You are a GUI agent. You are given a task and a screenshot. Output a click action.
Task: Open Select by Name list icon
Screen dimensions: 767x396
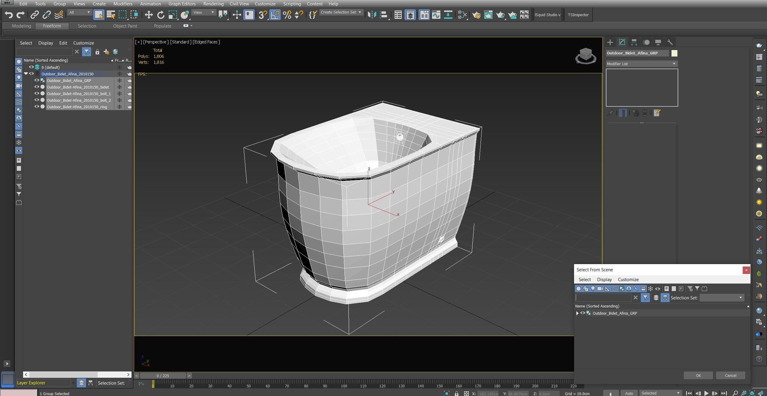[x=111, y=15]
